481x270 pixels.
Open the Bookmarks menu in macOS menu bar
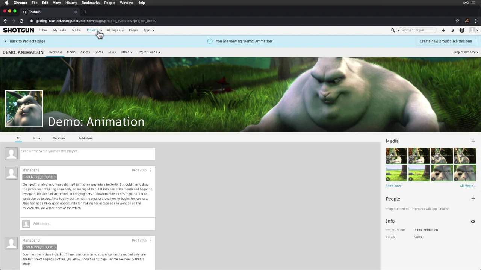click(91, 3)
